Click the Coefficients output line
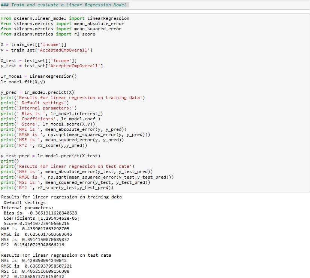The height and width of the screenshot is (278, 310). point(41,218)
